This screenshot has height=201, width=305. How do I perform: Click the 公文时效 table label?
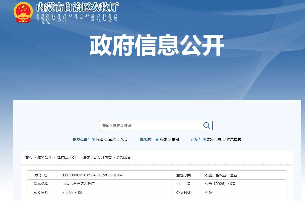point(183,193)
